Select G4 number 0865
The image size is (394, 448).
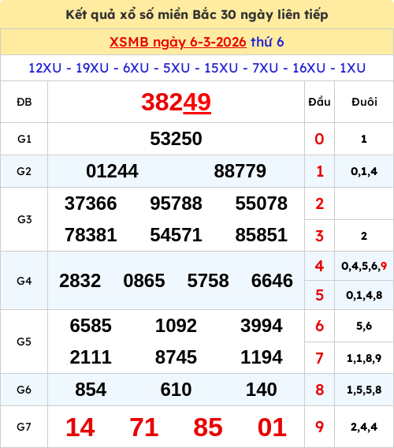pos(144,281)
